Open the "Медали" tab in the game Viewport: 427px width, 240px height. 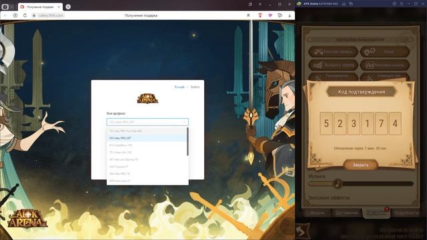point(318,213)
